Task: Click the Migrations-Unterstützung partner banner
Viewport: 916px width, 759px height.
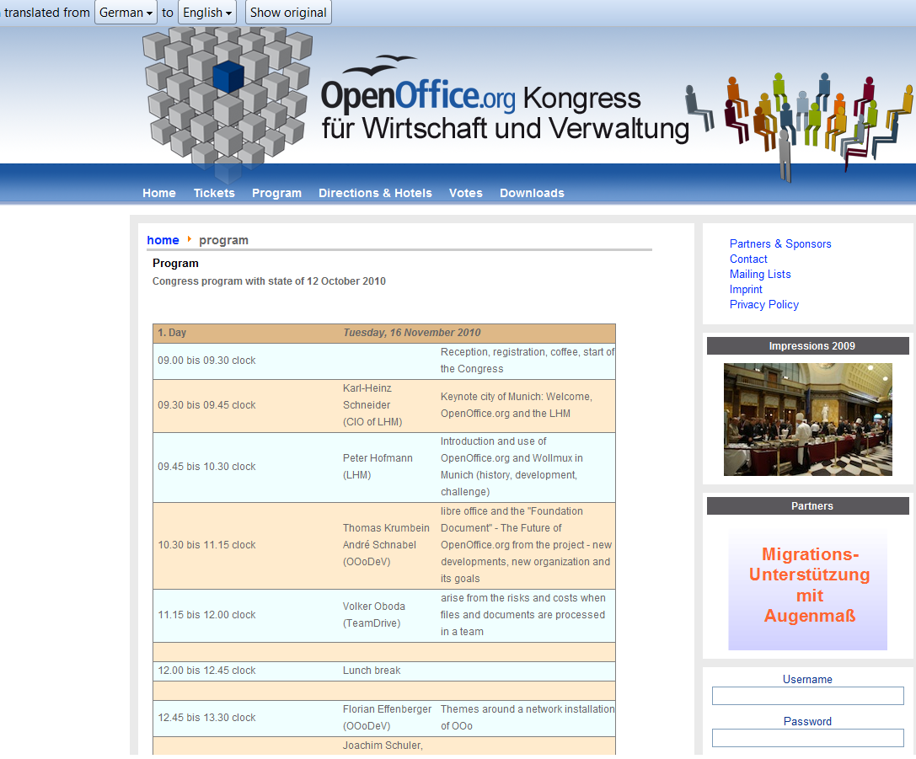Action: (808, 590)
